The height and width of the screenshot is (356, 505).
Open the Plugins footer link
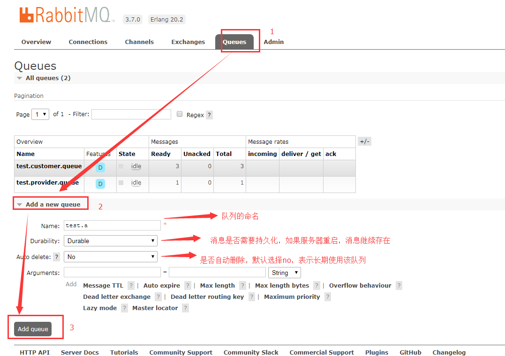tap(377, 352)
